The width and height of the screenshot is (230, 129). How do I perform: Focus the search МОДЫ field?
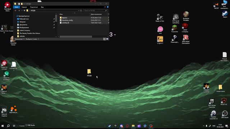(95, 10)
